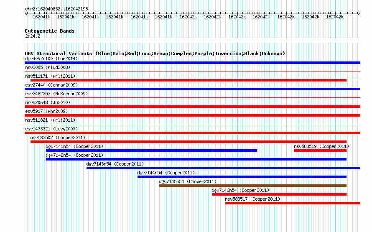Click the short red bar of nsv583519
372x232 pixels.
pos(320,150)
